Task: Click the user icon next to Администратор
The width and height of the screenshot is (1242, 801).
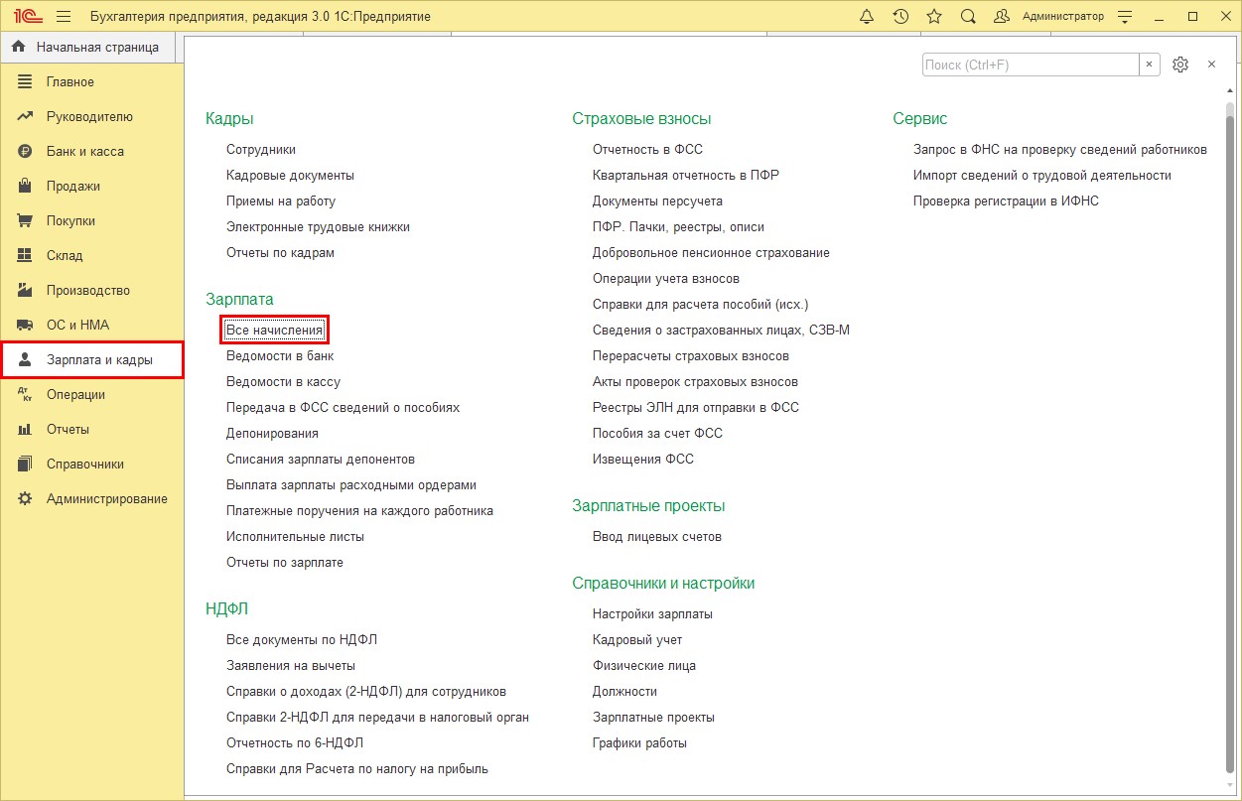Action: point(1002,17)
